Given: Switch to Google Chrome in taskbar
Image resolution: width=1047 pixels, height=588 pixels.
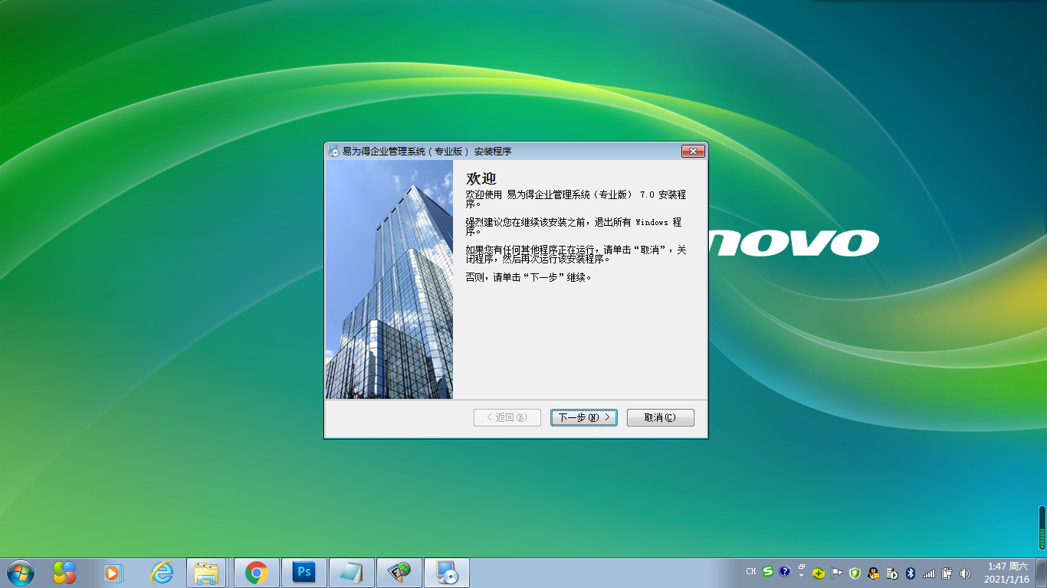Looking at the screenshot, I should (x=256, y=573).
